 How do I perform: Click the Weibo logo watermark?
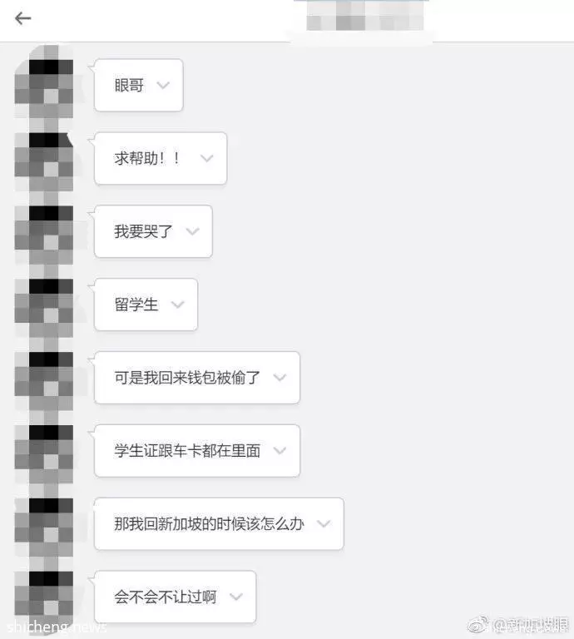tap(479, 624)
